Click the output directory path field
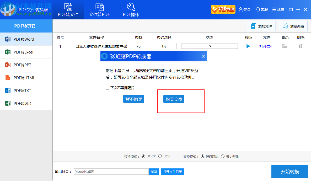Image resolution: width=311 pixels, height=181 pixels. [111, 172]
